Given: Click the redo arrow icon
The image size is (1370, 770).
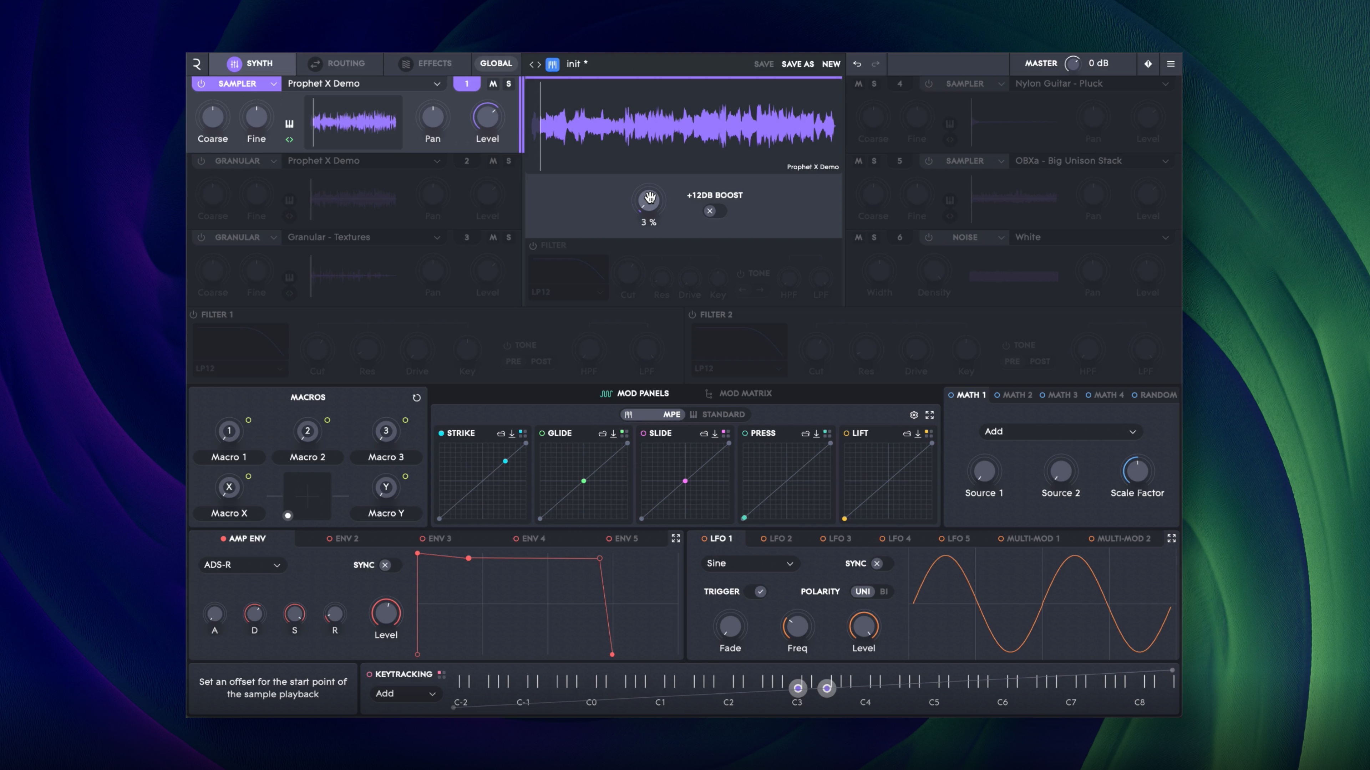Looking at the screenshot, I should (x=876, y=64).
